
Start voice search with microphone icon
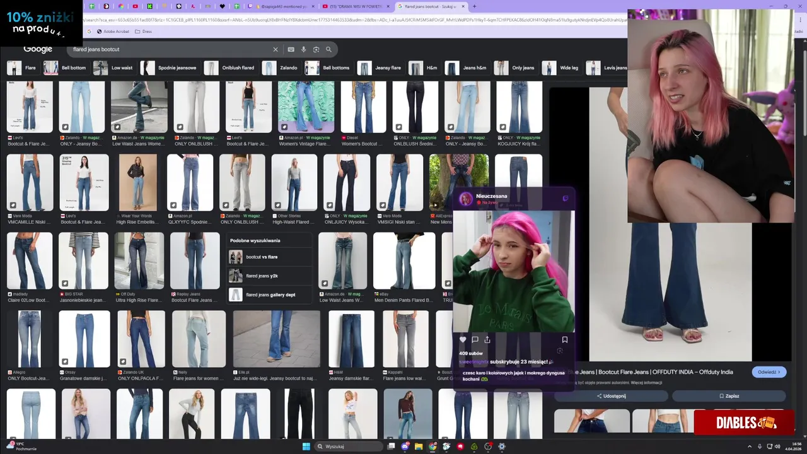pos(303,49)
